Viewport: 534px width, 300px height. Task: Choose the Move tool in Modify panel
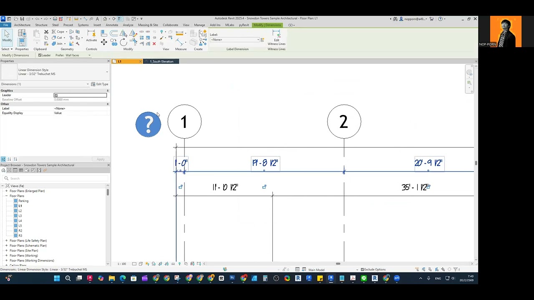click(x=104, y=42)
